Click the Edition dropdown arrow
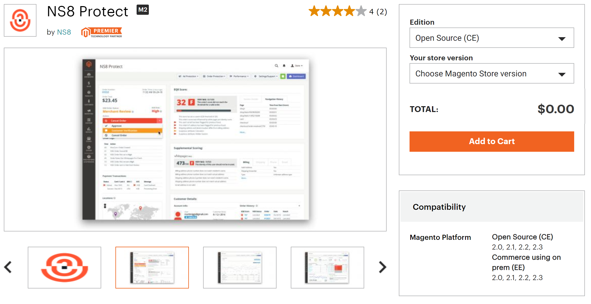Screen dimensions: 591x304 (561, 39)
